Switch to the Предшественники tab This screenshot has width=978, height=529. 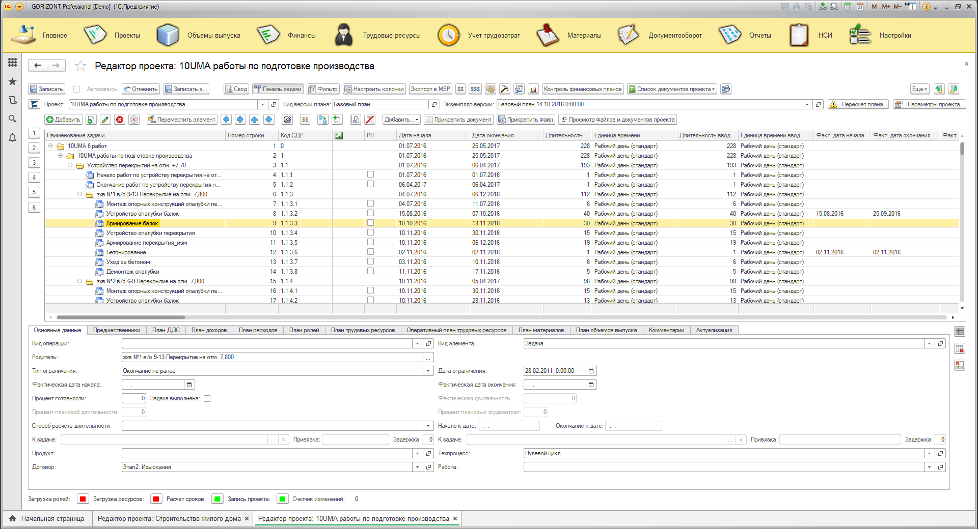click(117, 330)
